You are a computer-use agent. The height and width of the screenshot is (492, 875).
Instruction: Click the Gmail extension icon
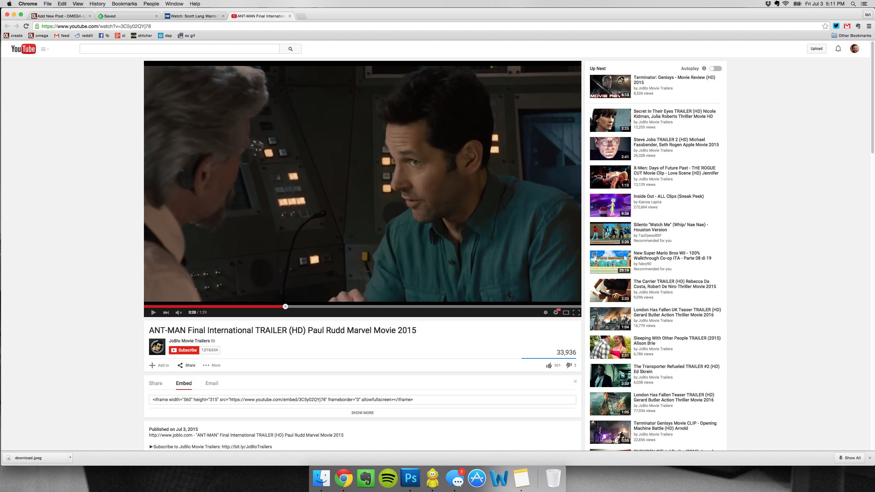point(847,26)
